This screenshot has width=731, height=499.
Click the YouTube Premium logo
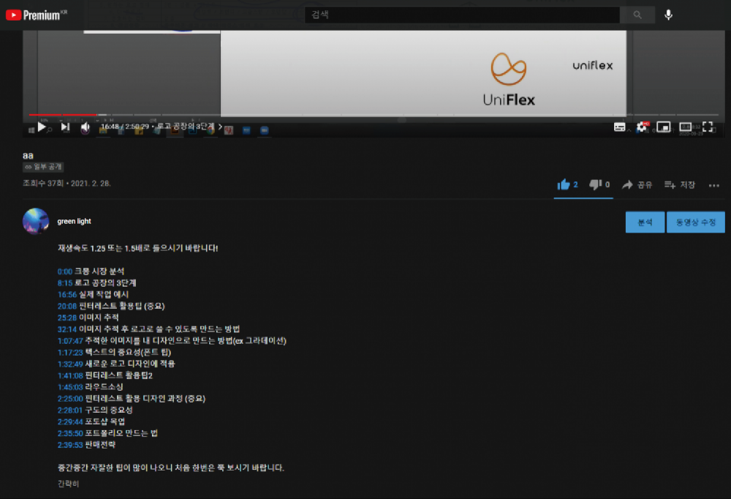(37, 15)
